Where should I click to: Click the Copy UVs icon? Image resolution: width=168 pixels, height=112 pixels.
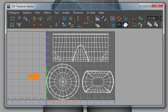click(149, 25)
